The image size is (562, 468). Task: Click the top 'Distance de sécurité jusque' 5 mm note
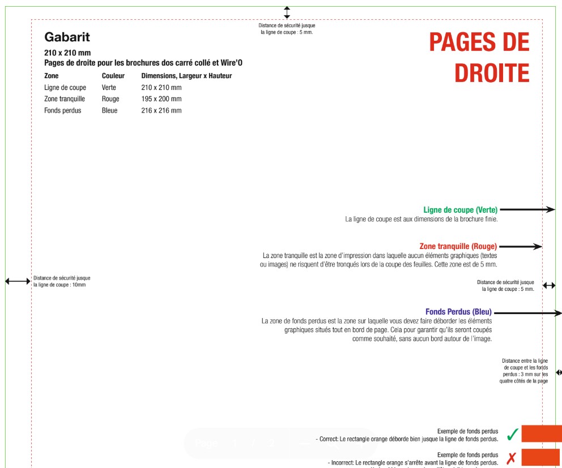click(x=287, y=29)
